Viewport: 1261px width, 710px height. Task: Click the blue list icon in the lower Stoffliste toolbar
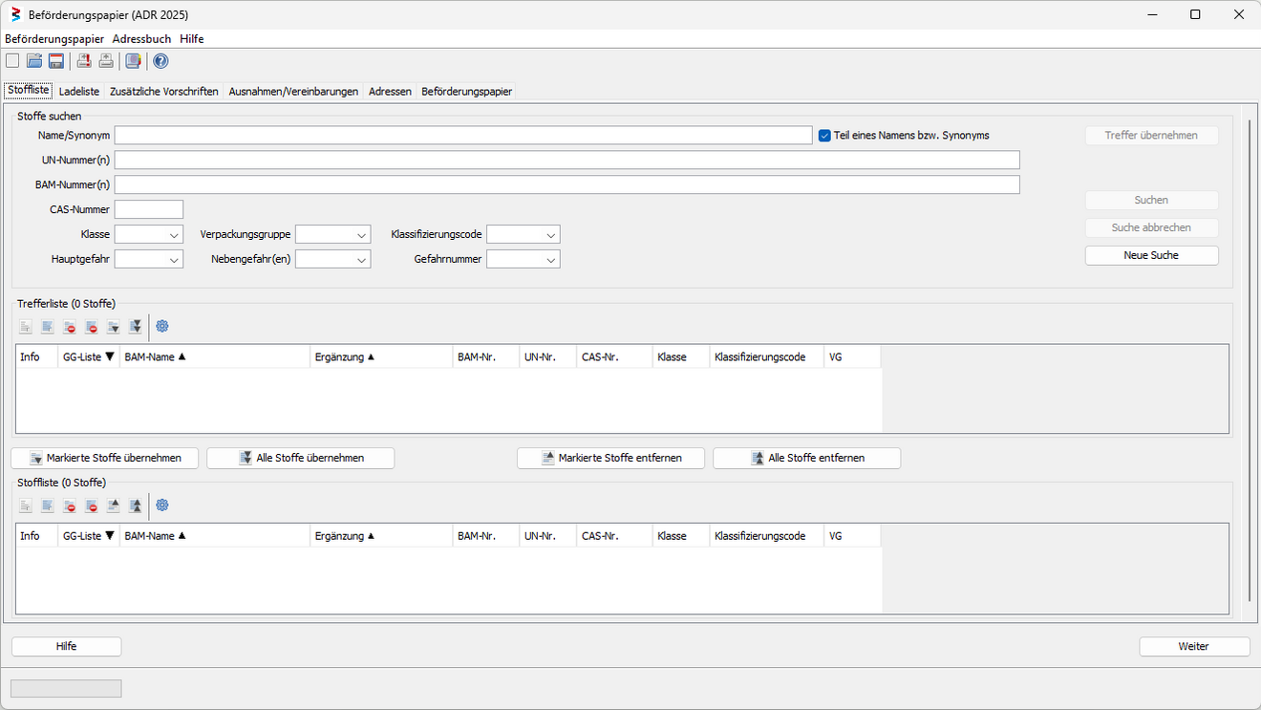[x=48, y=506]
